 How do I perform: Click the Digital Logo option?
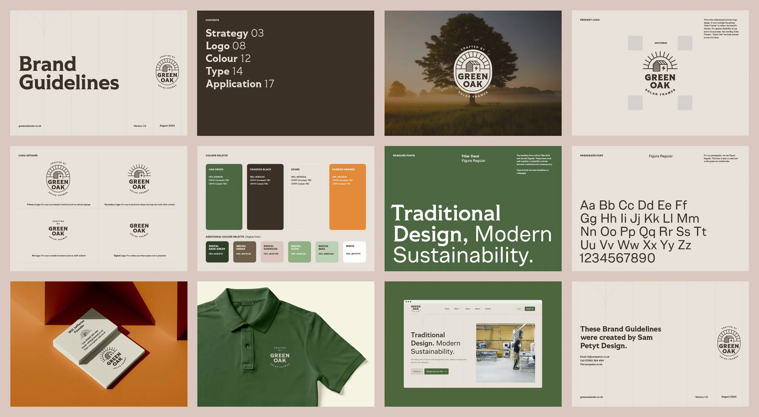(x=140, y=229)
